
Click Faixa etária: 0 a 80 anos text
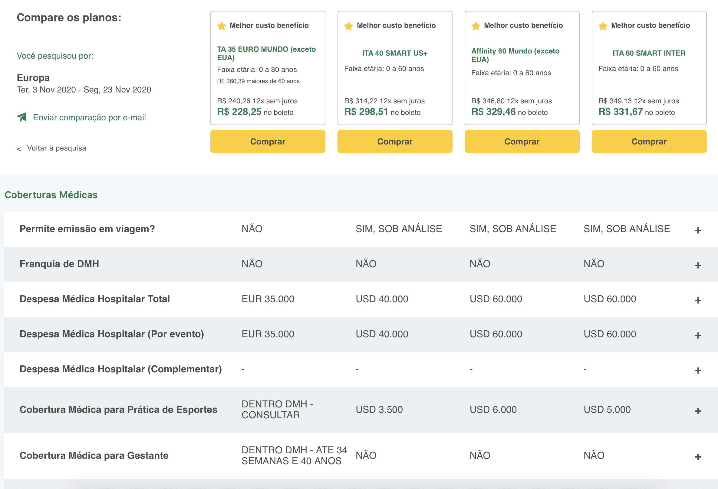click(257, 70)
